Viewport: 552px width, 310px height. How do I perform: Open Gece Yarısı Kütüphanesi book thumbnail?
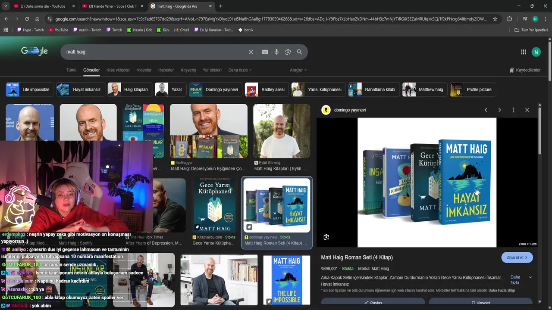point(215,205)
